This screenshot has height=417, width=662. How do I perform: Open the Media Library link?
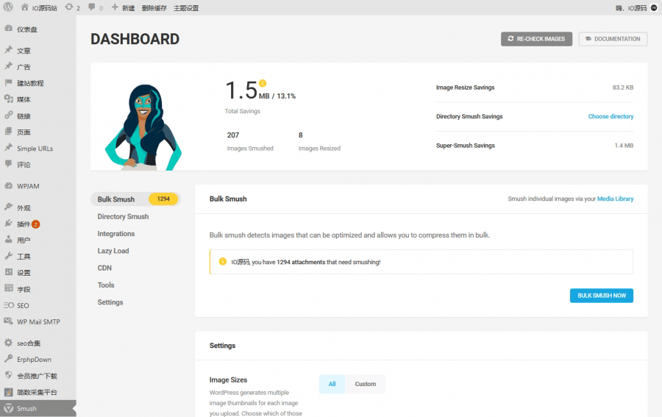pyautogui.click(x=616, y=199)
